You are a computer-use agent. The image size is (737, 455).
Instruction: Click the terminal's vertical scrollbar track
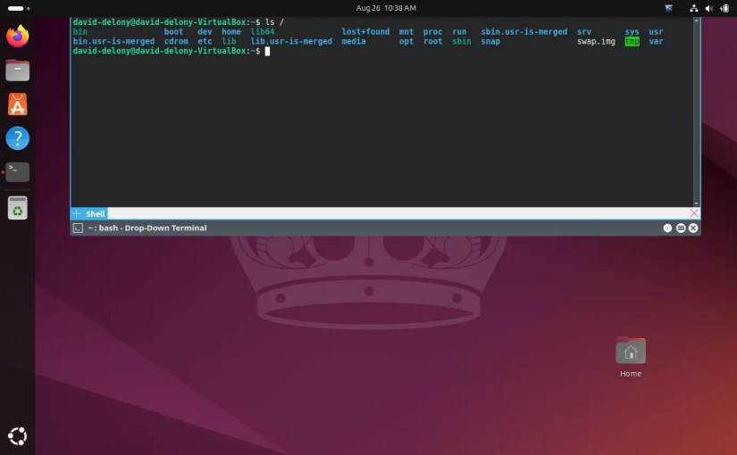697,112
